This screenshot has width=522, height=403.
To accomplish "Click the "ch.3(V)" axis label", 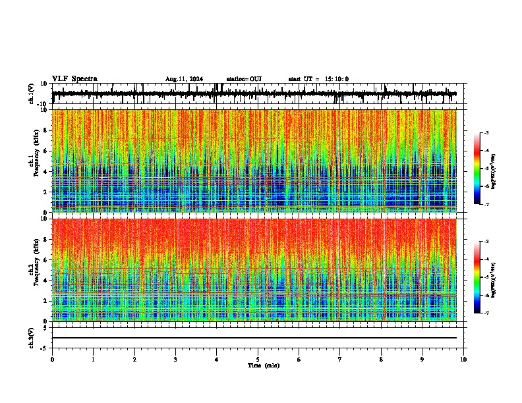I will (32, 338).
